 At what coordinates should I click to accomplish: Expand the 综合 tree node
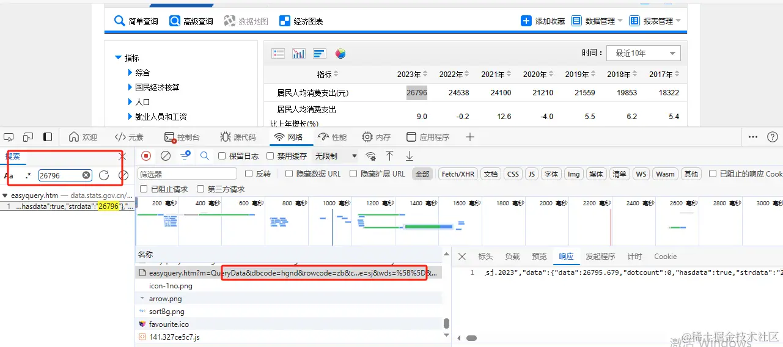coord(130,73)
